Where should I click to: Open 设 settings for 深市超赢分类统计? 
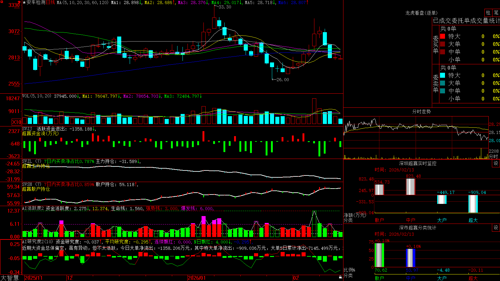pyautogui.click(x=496, y=228)
